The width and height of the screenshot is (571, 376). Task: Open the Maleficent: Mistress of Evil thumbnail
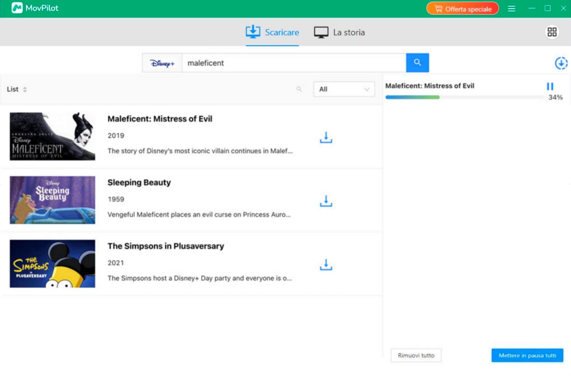point(52,136)
